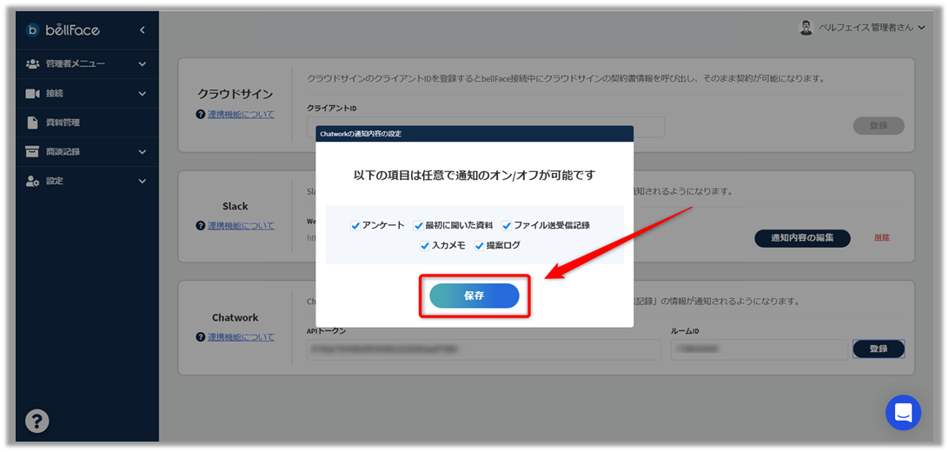Click the Chatwork section title
The height and width of the screenshot is (452, 949).
(235, 317)
